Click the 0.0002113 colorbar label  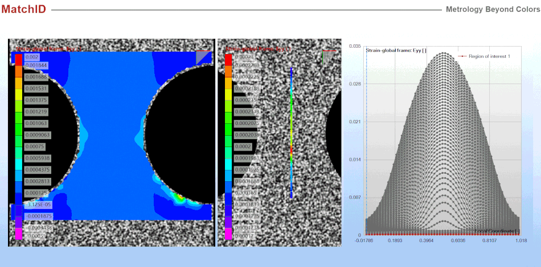[247, 112]
